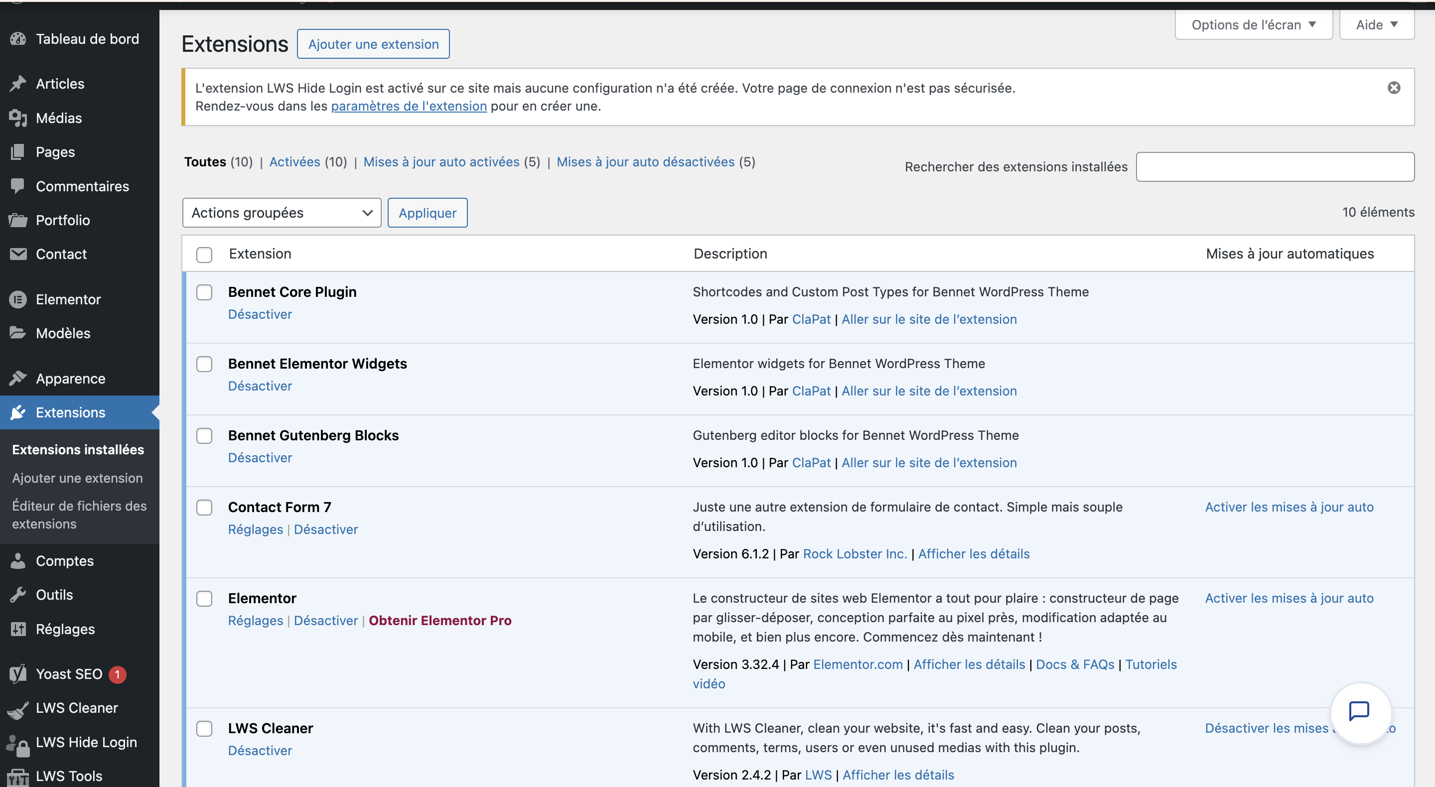Open the Actions groupées dropdown

tap(282, 213)
